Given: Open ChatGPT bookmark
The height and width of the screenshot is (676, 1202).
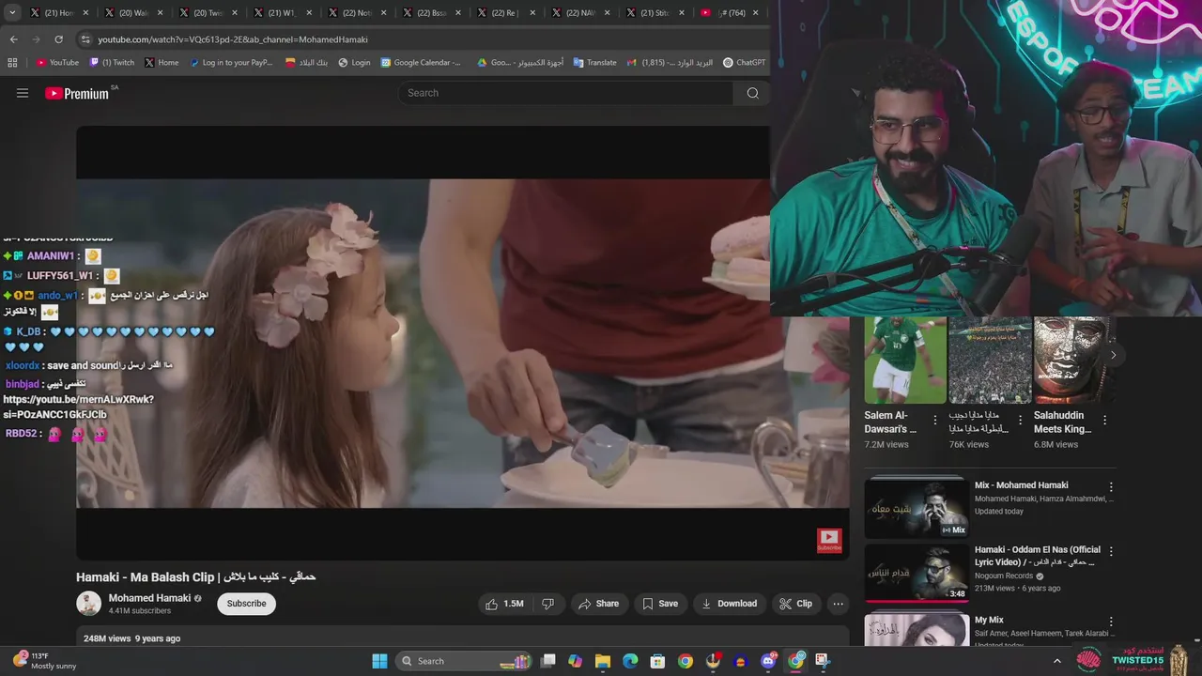Looking at the screenshot, I should pos(744,63).
